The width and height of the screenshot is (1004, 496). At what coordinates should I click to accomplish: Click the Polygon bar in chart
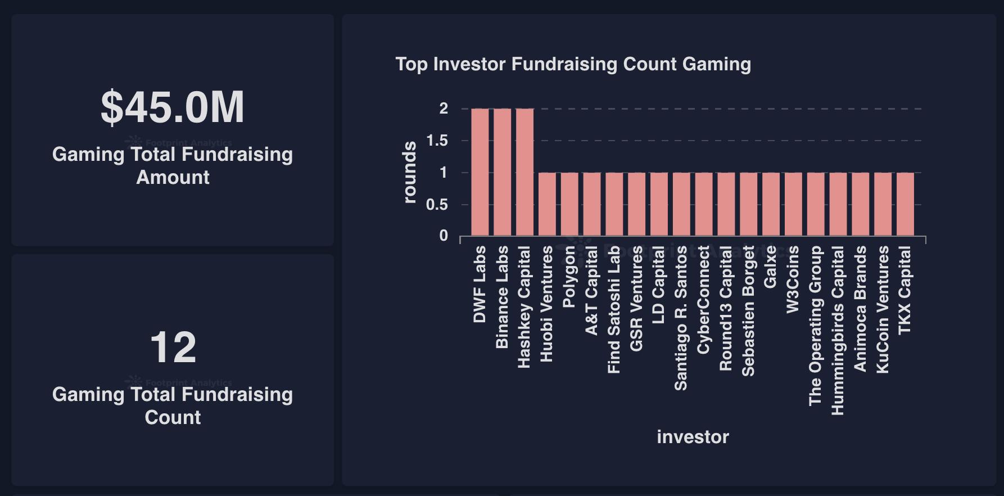[569, 204]
